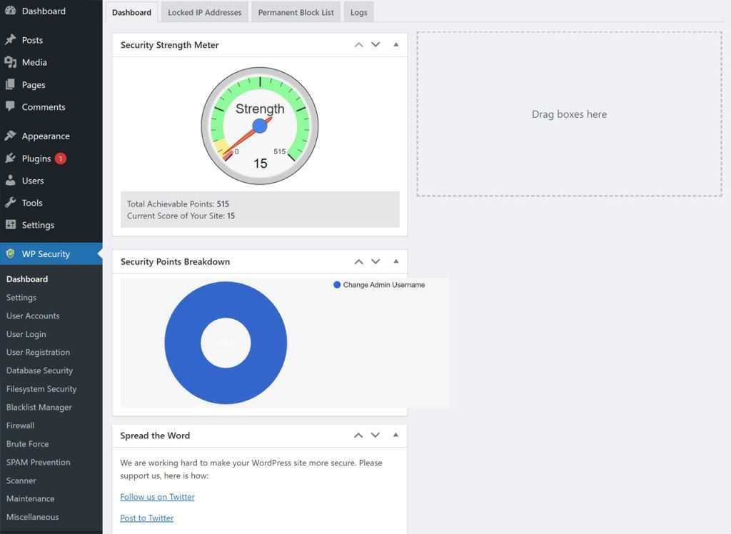This screenshot has width=731, height=534.
Task: Open the Media library icon
Action: (9, 62)
